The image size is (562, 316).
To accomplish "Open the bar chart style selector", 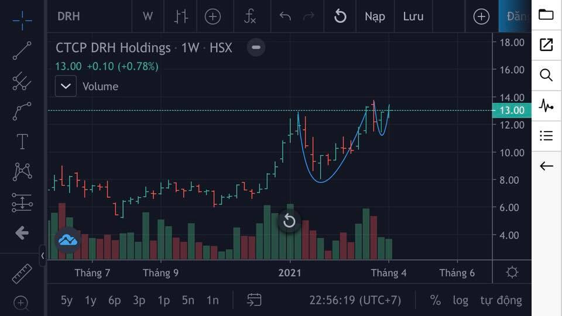I will 181,16.
